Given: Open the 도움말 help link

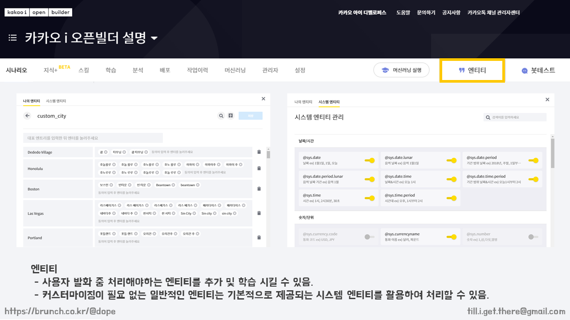Looking at the screenshot, I should tap(403, 12).
